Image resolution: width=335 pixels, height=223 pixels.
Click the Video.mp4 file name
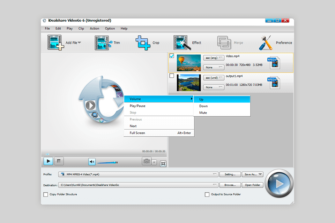[x=233, y=56]
